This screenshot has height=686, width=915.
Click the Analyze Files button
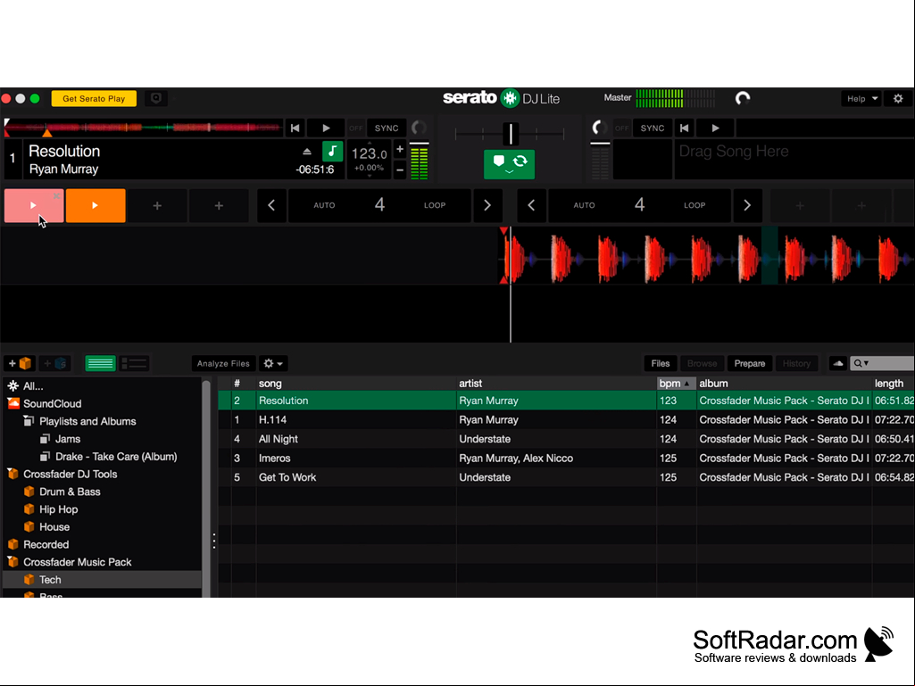(223, 363)
